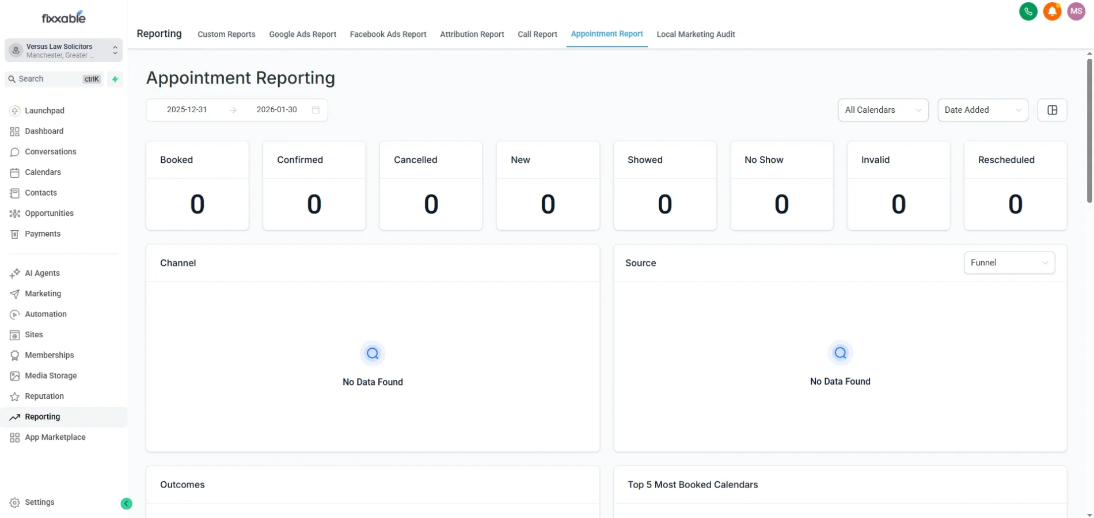
Task: Click the green lightning icon beside search
Action: 115,79
